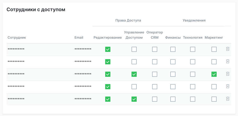Tick Маркетинг notification in fifth employee row
Screen dimensions: 238x116
point(214,99)
